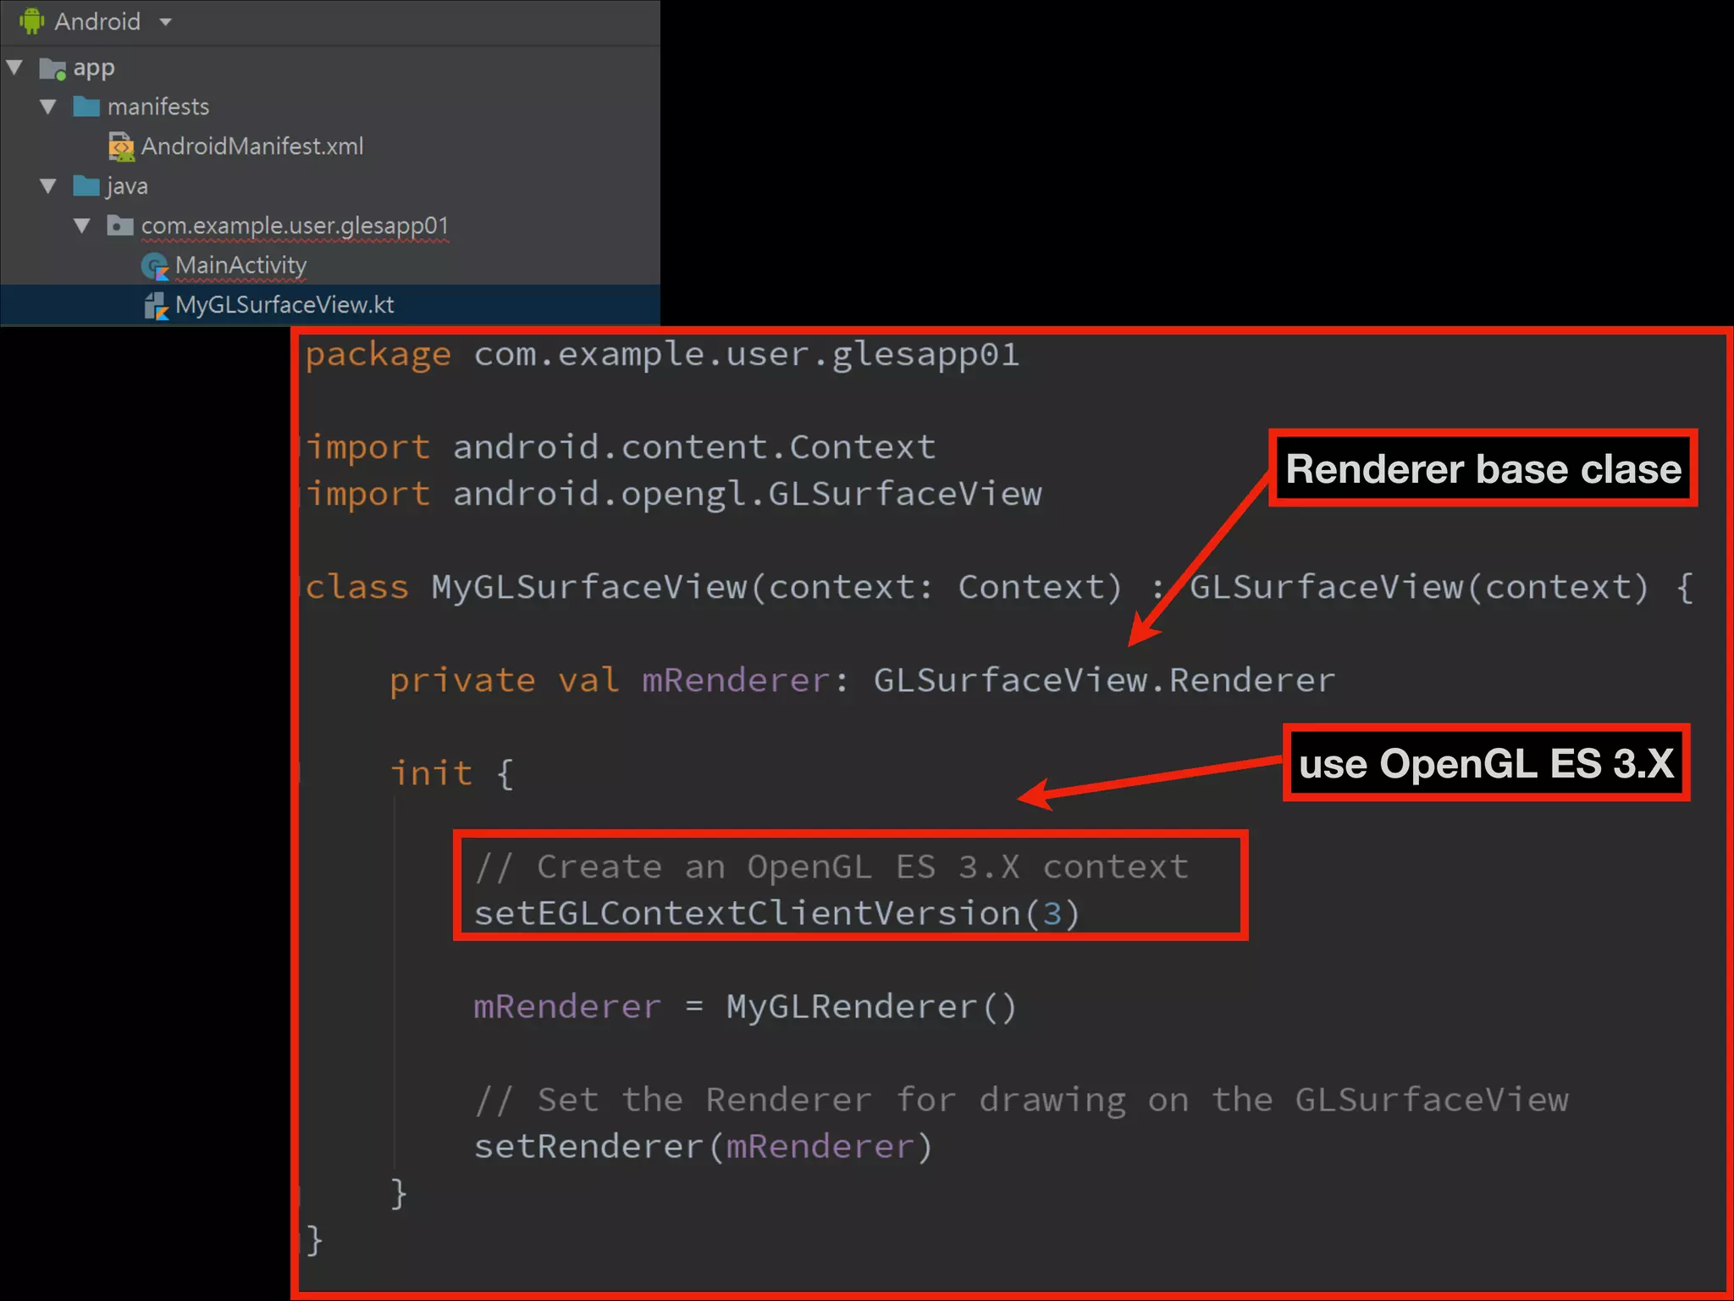Image resolution: width=1734 pixels, height=1301 pixels.
Task: Click 'android.opengl.GLSurfaceView' import text
Action: pyautogui.click(x=748, y=495)
